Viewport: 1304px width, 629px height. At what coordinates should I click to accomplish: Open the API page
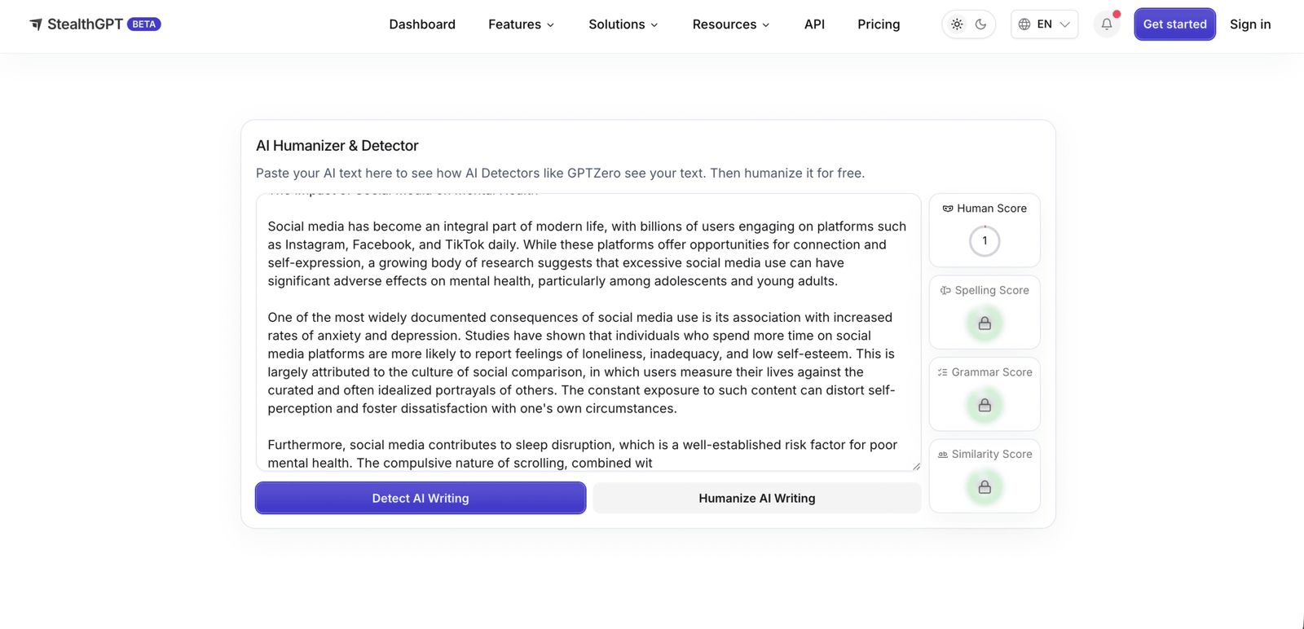click(x=814, y=24)
